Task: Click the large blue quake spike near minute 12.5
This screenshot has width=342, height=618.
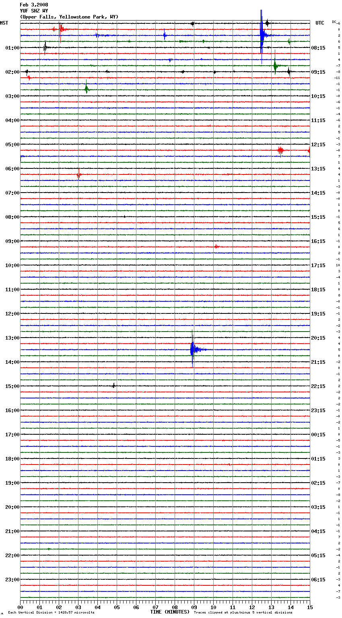Action: [x=262, y=36]
